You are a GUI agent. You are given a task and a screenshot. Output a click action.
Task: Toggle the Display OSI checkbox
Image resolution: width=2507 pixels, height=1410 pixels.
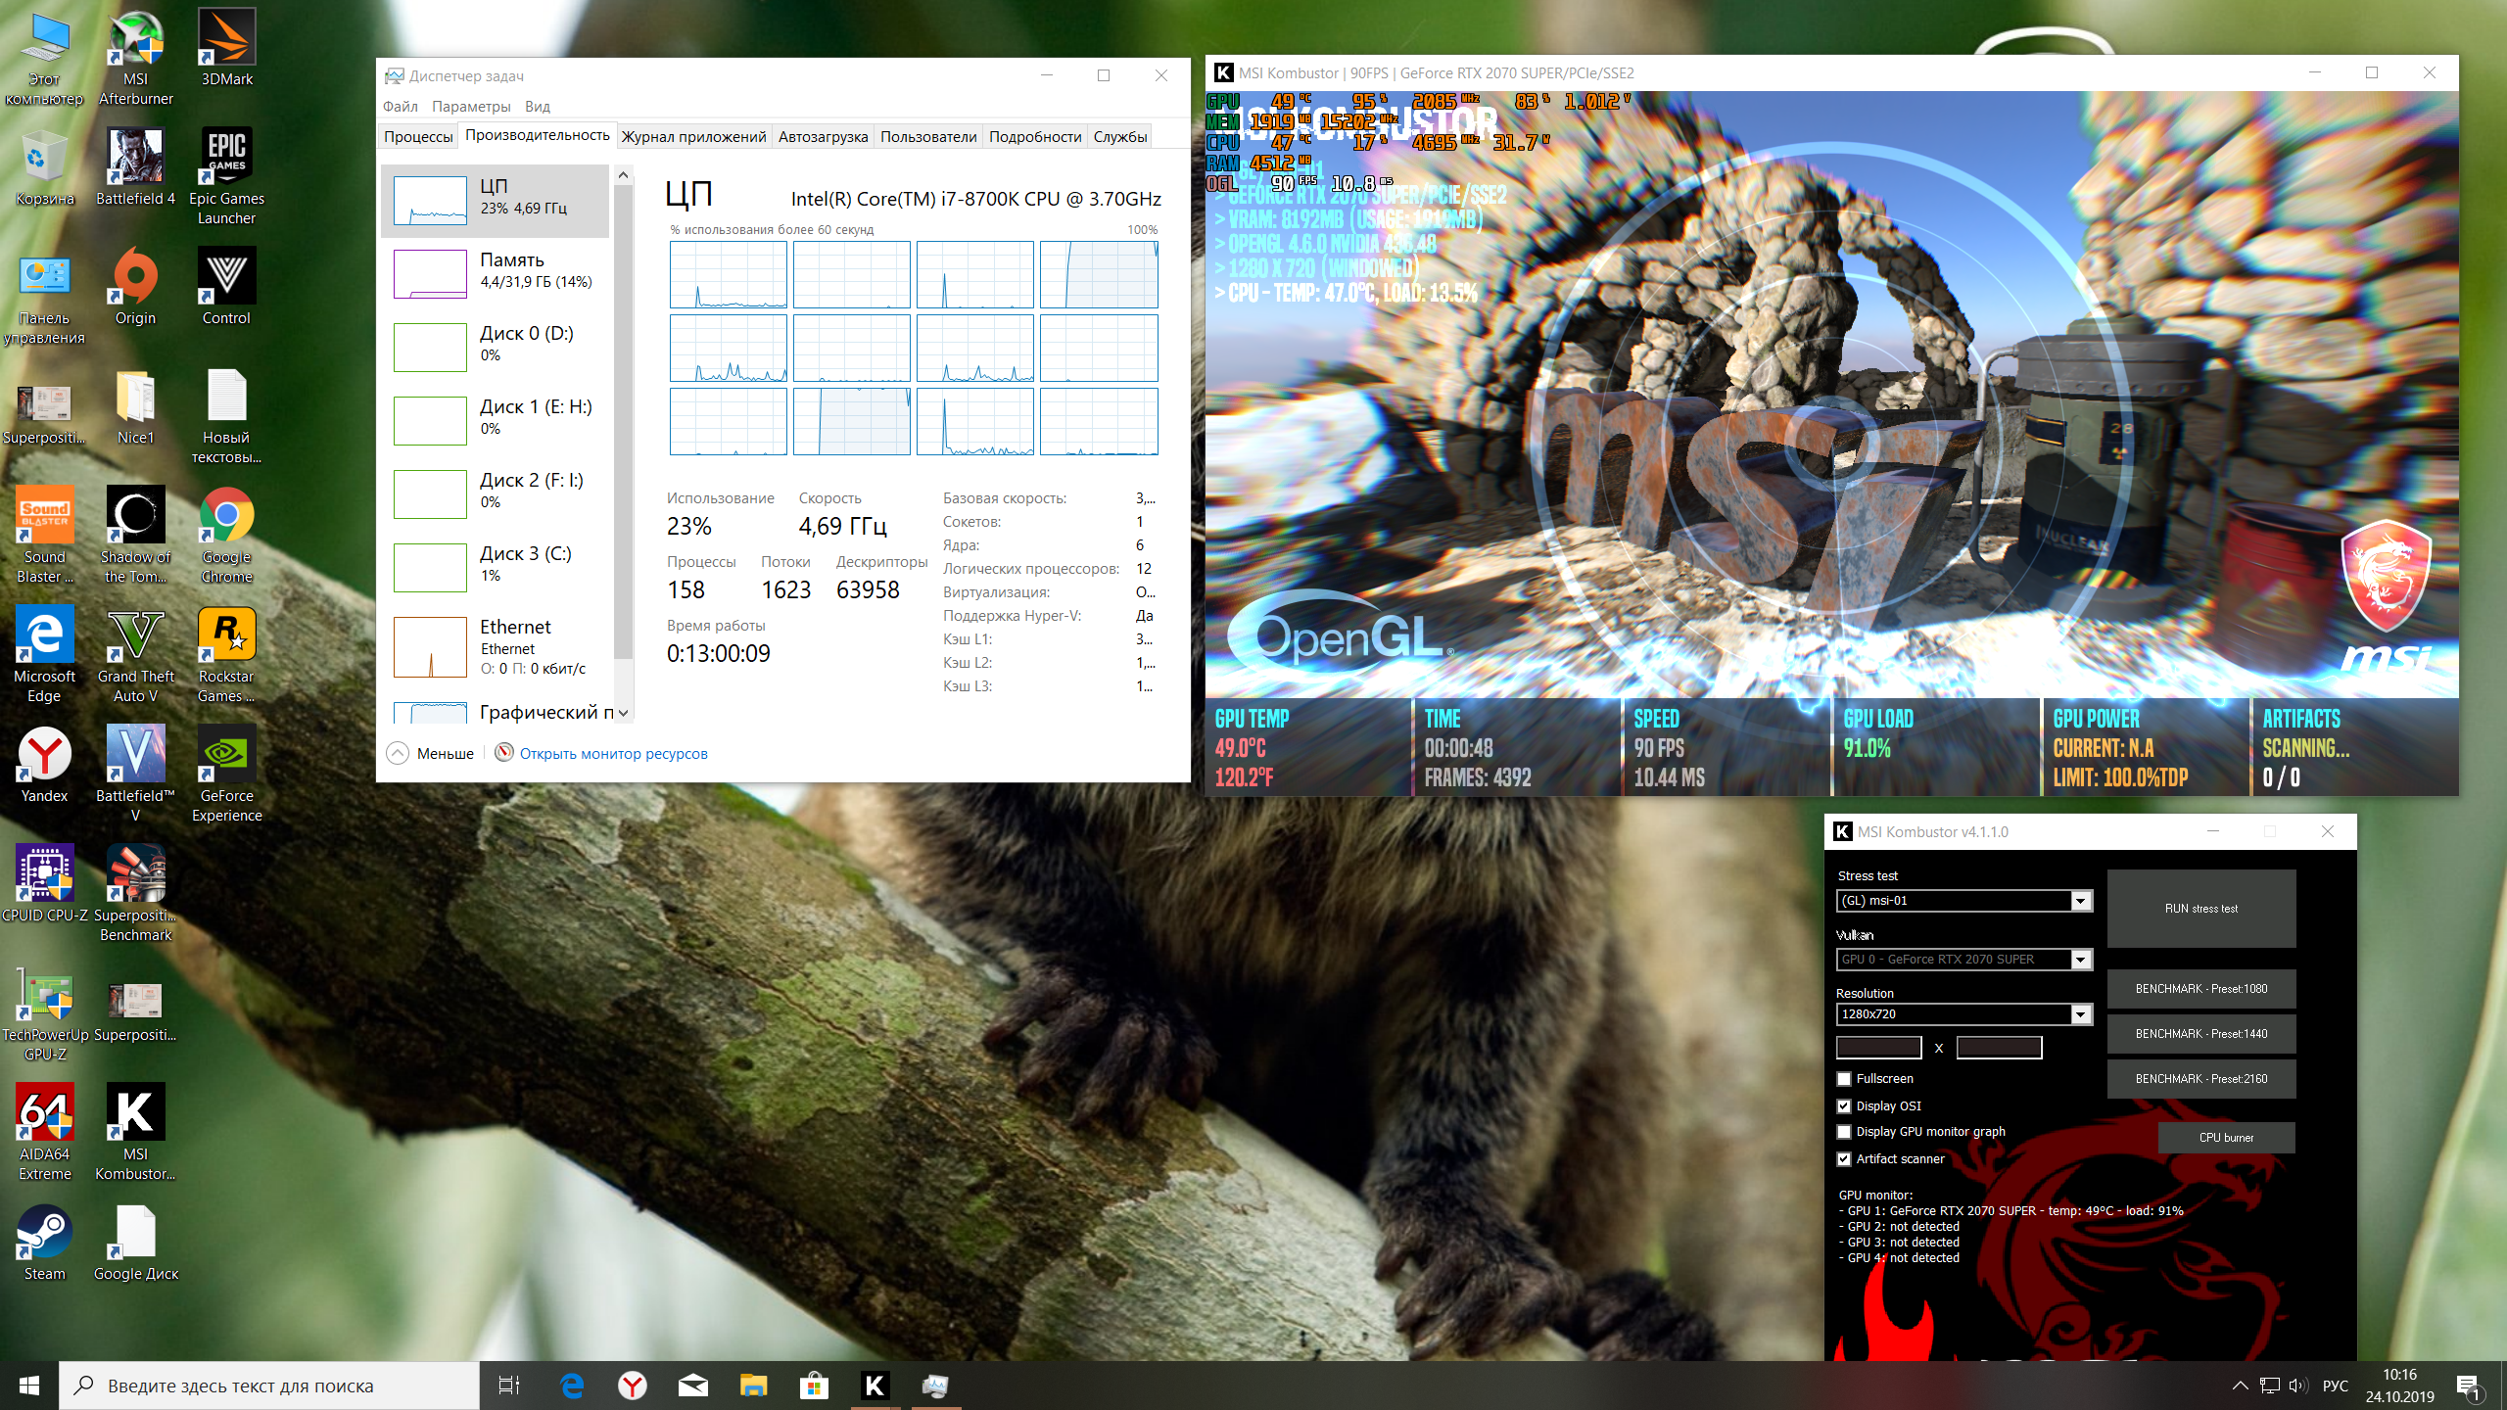[1845, 1106]
